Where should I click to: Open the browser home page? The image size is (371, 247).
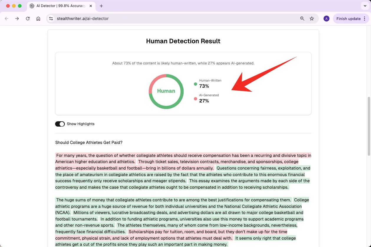(38, 19)
